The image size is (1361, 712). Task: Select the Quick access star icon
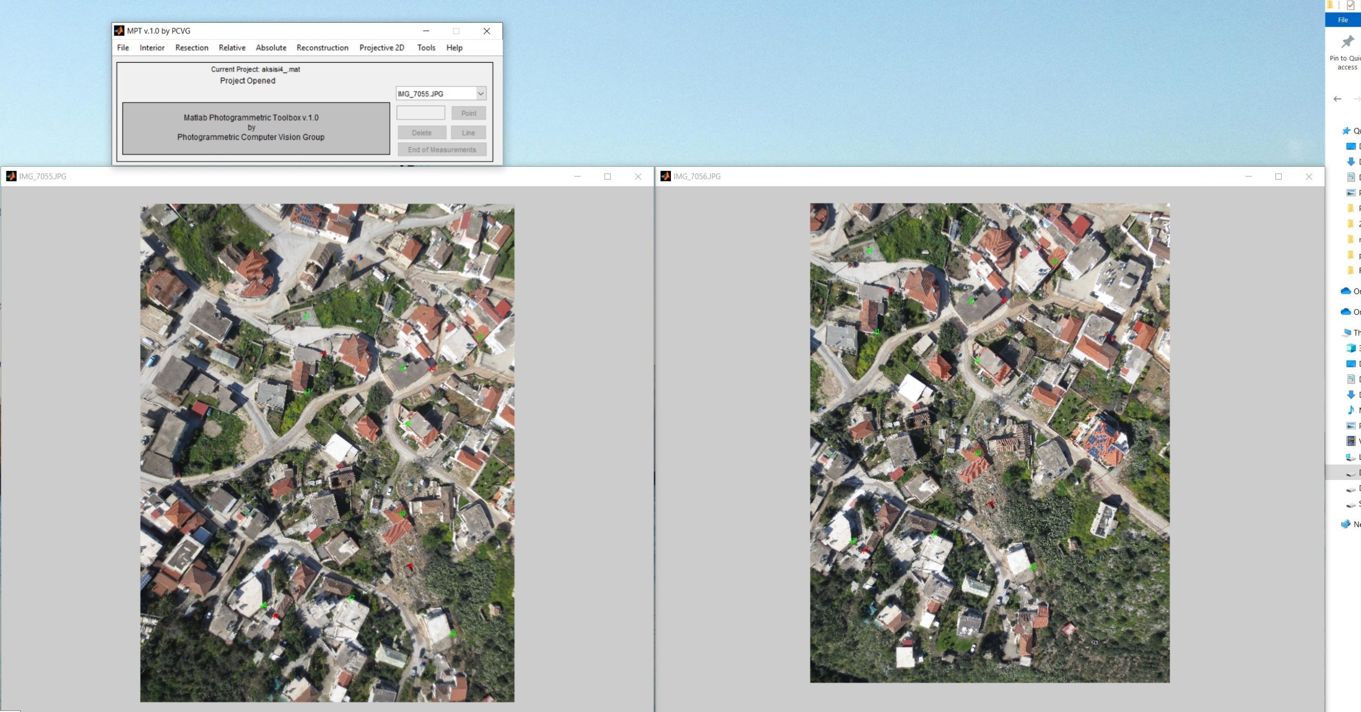(x=1346, y=131)
